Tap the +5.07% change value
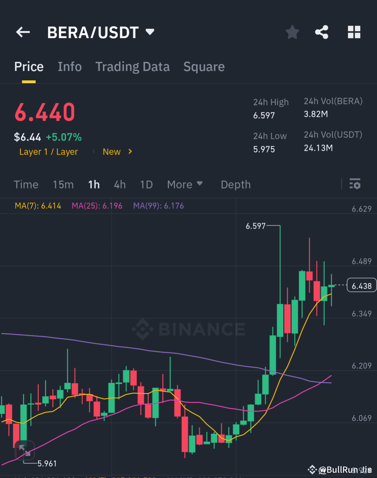377x478 pixels. tap(64, 137)
